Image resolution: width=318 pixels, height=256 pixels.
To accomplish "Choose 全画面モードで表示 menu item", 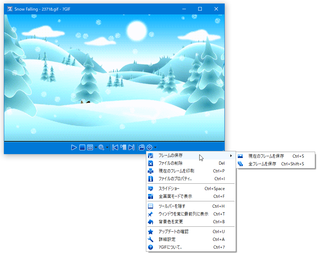I will click(191, 196).
